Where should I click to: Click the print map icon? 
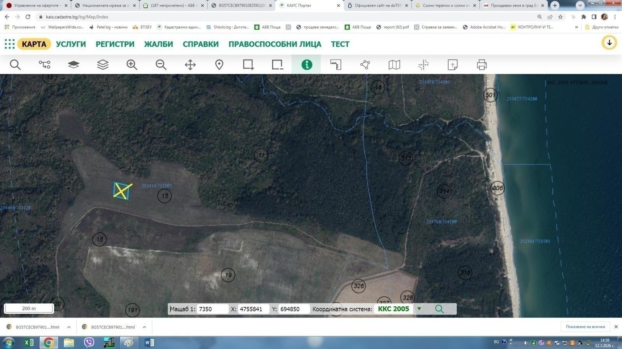tap(482, 65)
